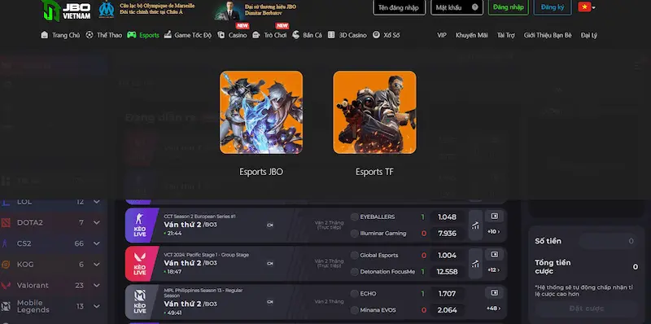This screenshot has width=651, height=324.
Task: Click the Valorant game icon
Action: click(6, 286)
